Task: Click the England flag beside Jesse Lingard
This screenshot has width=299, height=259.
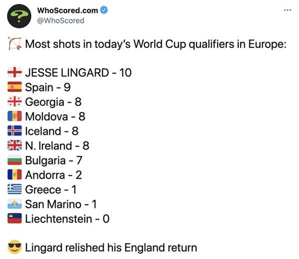Action: [14, 72]
